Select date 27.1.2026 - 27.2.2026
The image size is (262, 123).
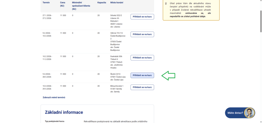(47, 17)
